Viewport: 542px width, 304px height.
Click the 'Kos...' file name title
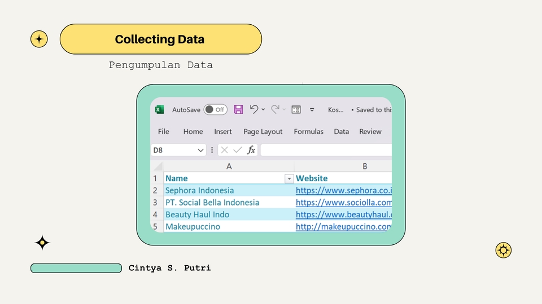point(335,110)
